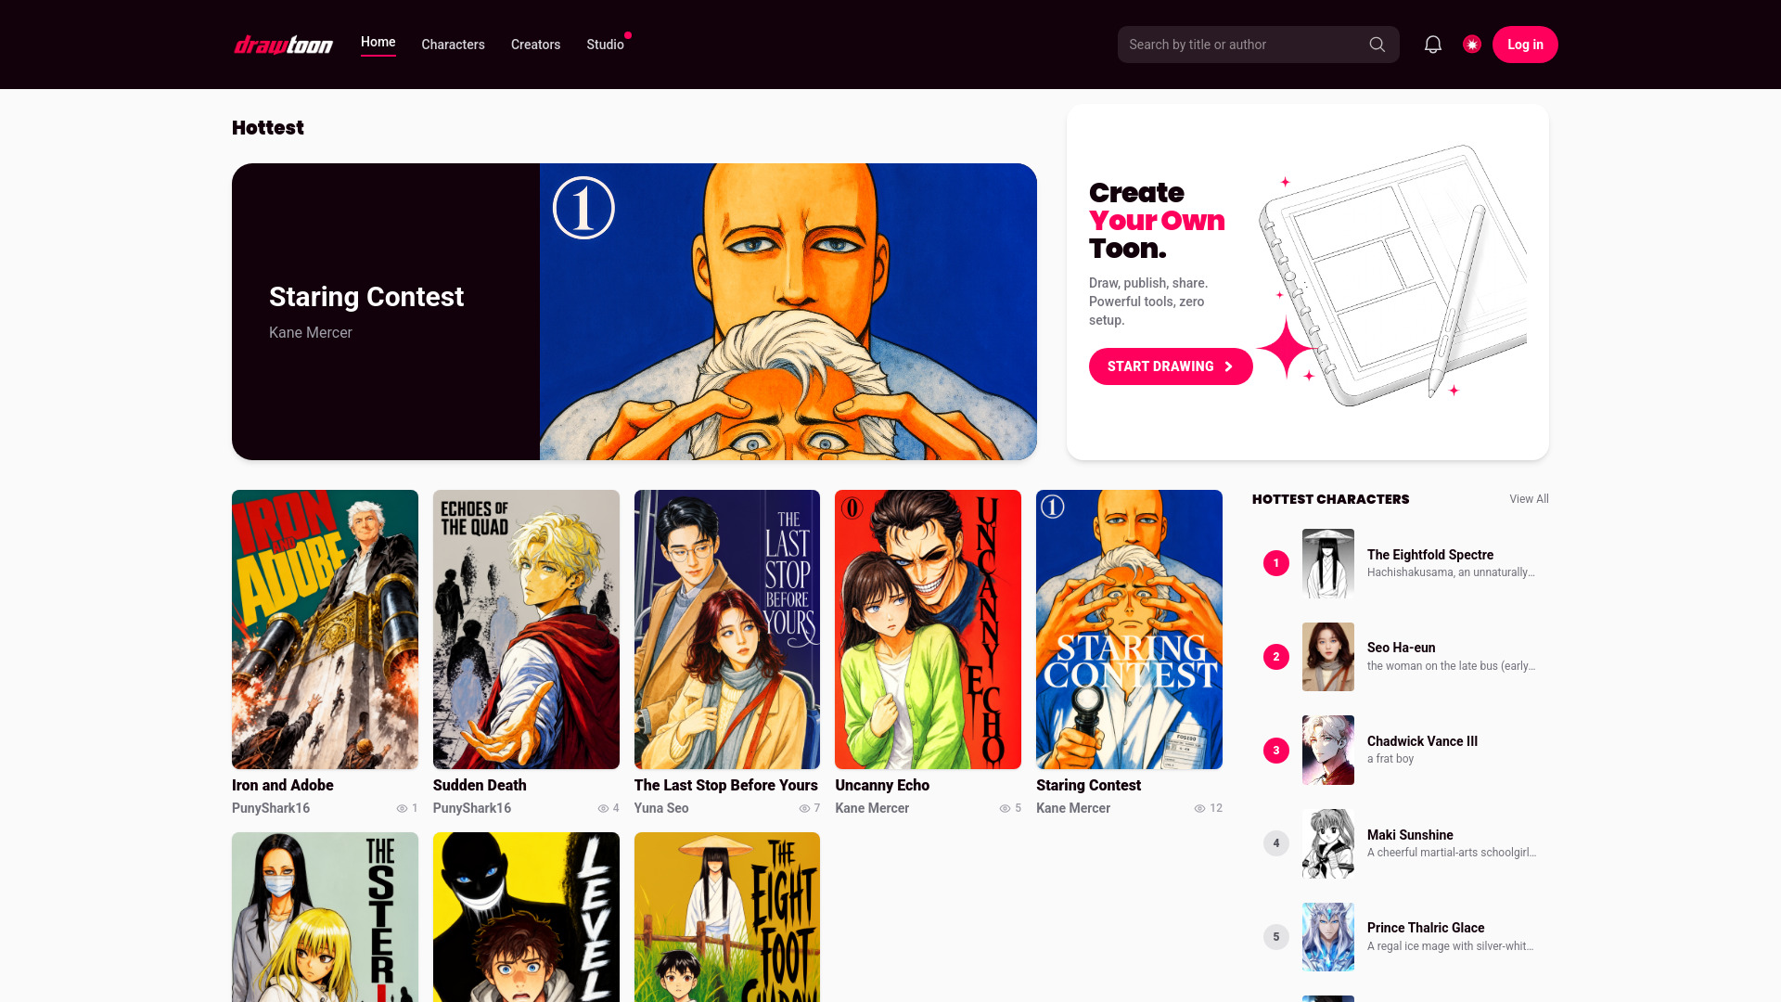Click The Eightfold Spectre name
The image size is (1781, 1002).
(1430, 555)
